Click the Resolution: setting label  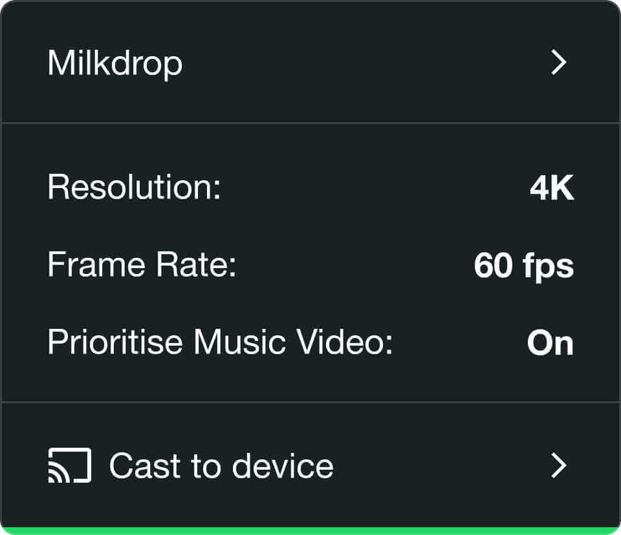click(x=135, y=187)
